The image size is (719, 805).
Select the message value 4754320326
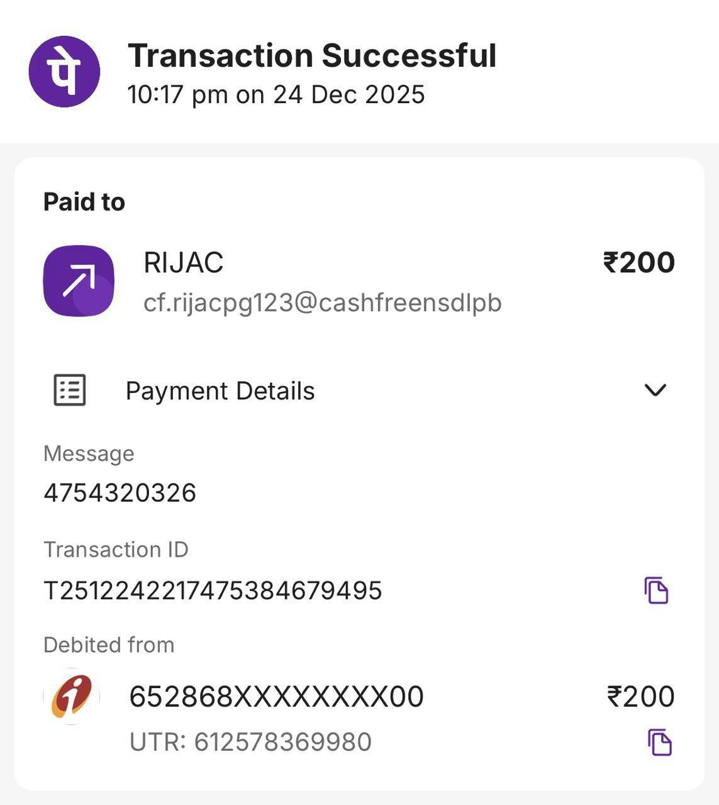[120, 492]
